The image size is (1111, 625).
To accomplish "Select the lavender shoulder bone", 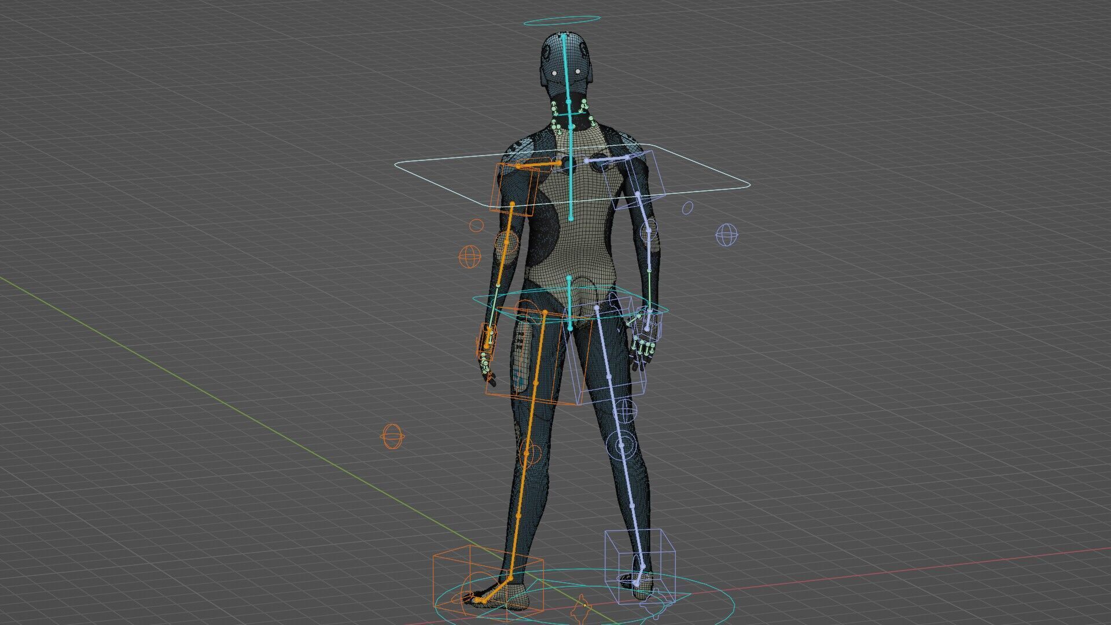I will (607, 158).
